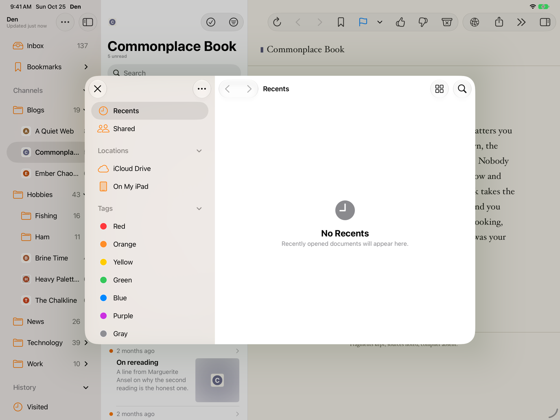Collapse the History section
560x420 pixels.
[x=86, y=387]
